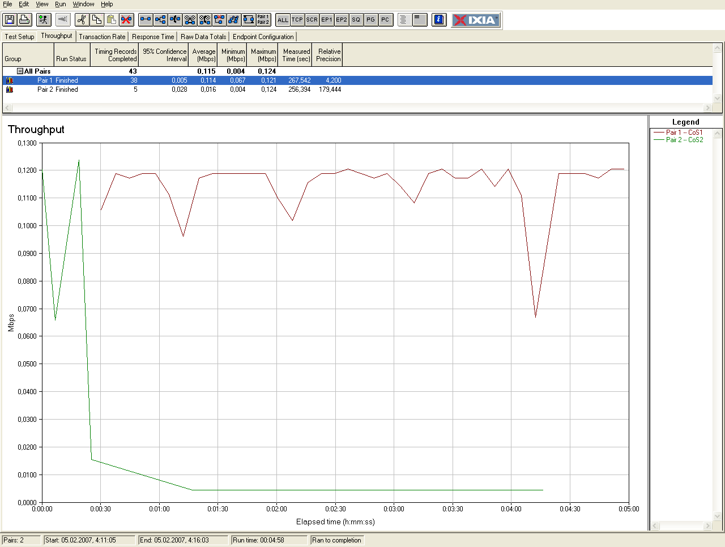Click the Run test running-man icon

point(44,20)
